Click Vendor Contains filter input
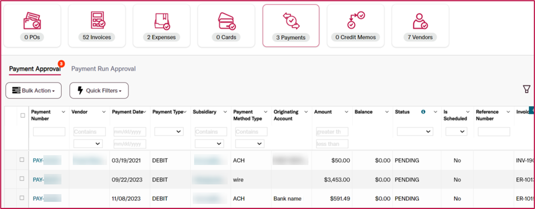Screen dimensions: 535x209 pos(90,132)
